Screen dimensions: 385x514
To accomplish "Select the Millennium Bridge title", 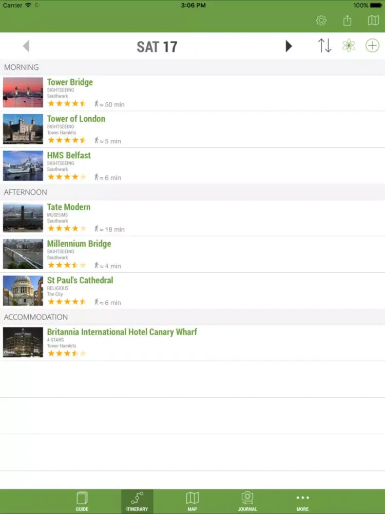I will [x=79, y=244].
